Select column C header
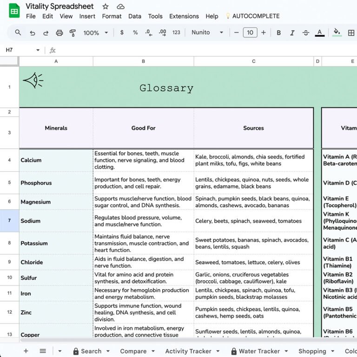Image resolution: width=357 pixels, height=357 pixels. pyautogui.click(x=254, y=61)
